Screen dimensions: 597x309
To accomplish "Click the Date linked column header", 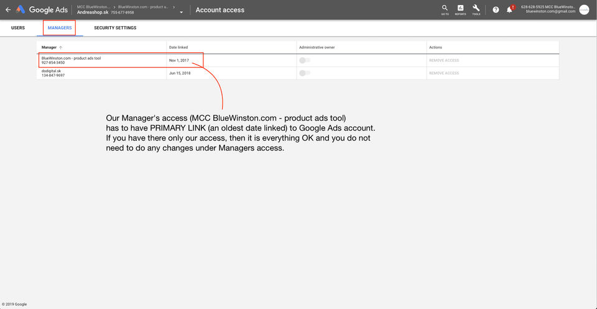I will (178, 48).
